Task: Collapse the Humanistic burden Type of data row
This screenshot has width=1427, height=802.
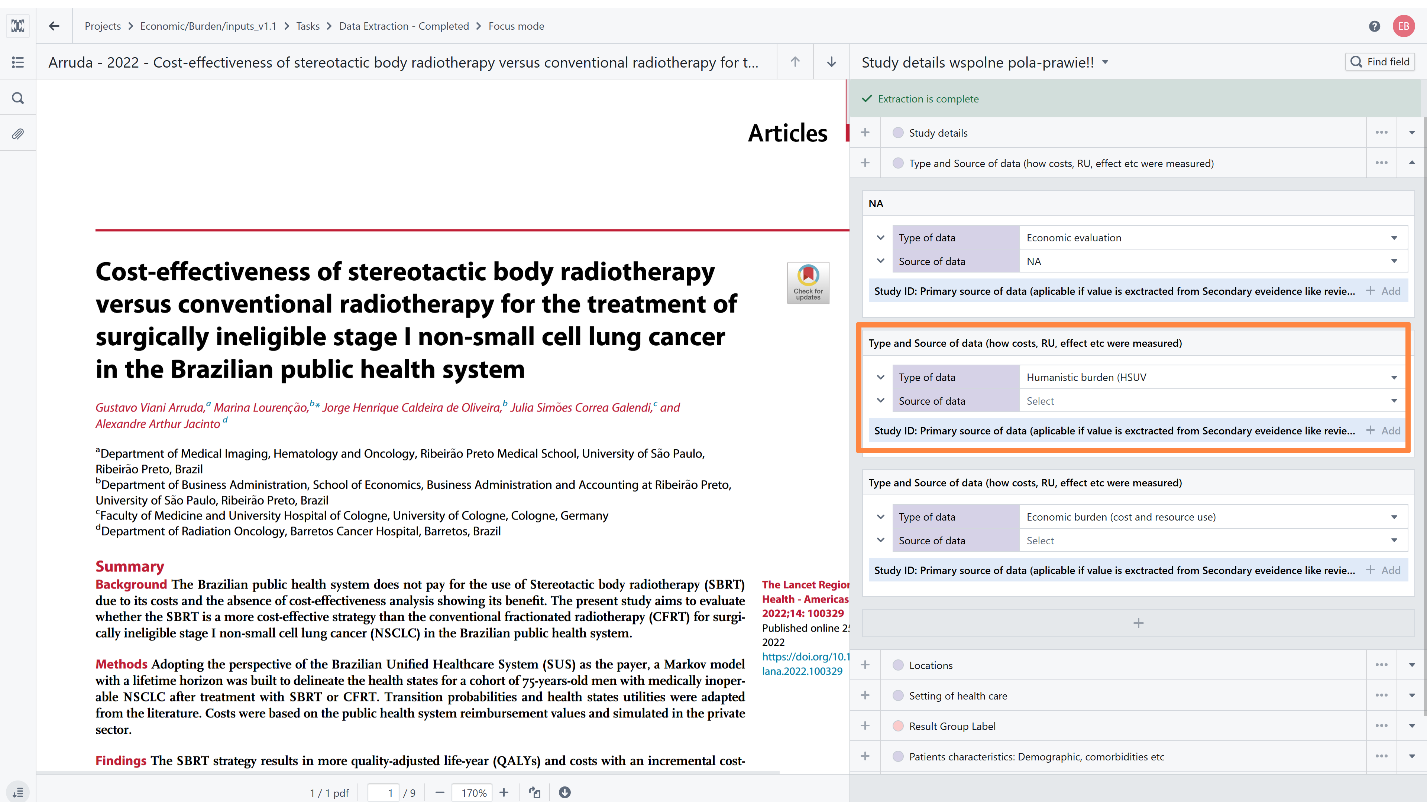Action: point(880,378)
